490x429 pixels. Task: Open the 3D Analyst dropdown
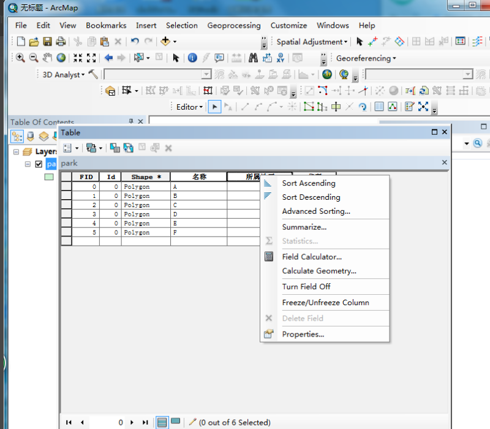[64, 75]
